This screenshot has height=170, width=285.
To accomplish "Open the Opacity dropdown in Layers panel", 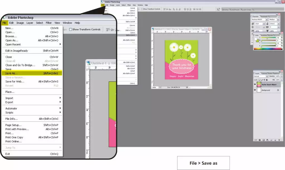I will [282, 76].
